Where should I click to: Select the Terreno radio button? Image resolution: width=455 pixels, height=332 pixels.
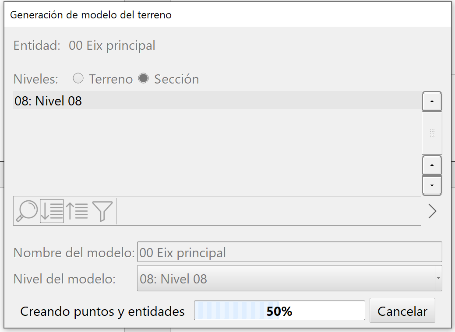78,79
